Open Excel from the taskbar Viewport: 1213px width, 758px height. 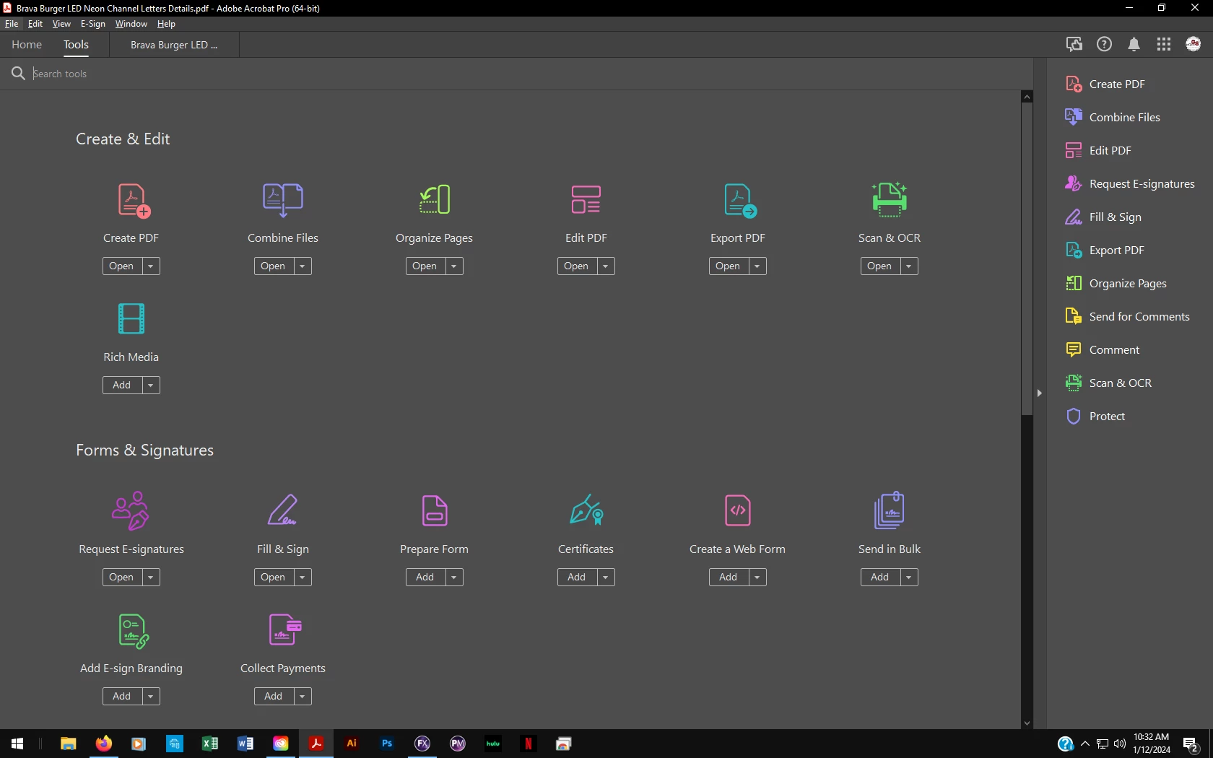pyautogui.click(x=210, y=744)
